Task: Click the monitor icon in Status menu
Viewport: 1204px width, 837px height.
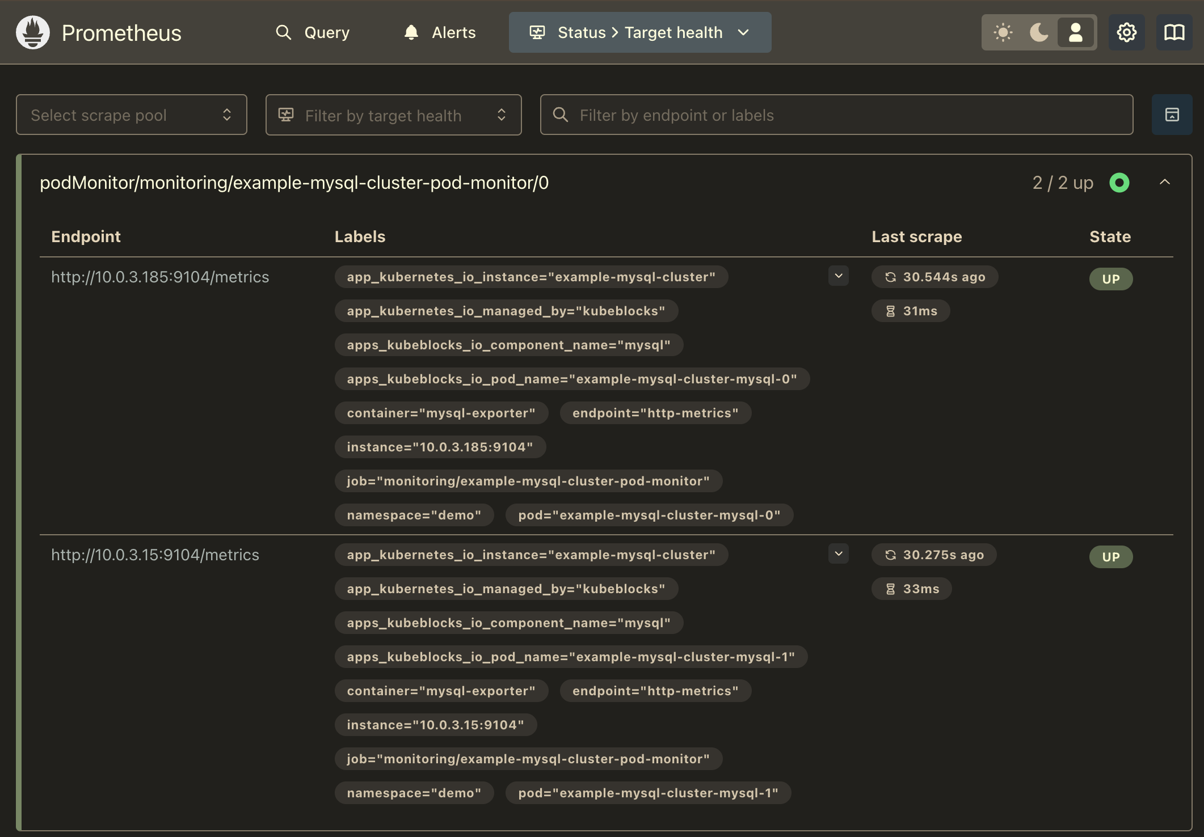Action: coord(537,32)
